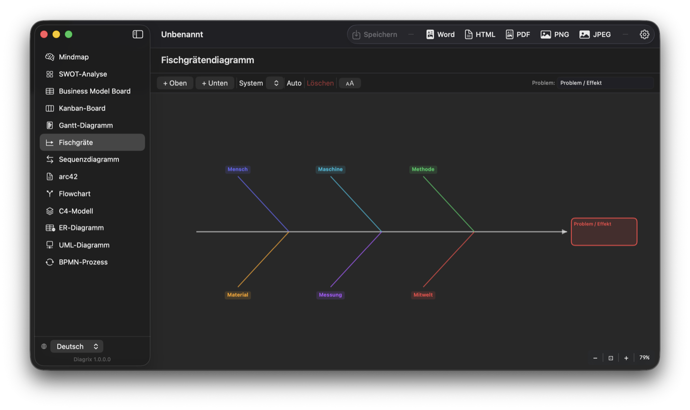Select the Problem / Effekt box

click(604, 232)
